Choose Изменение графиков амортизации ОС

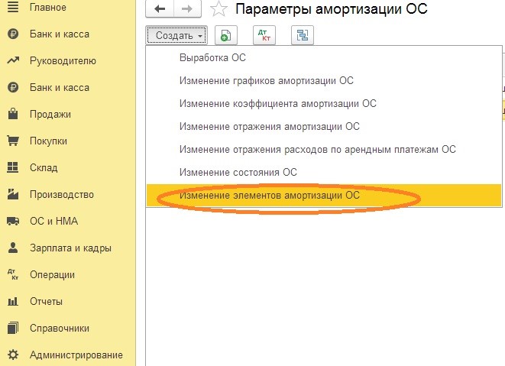(x=324, y=80)
